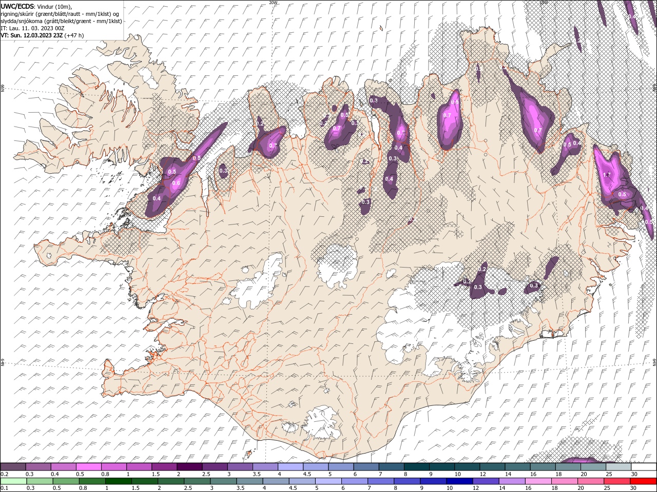Click the UWC/ECDS title text
The image size is (657, 492).
pyautogui.click(x=17, y=6)
